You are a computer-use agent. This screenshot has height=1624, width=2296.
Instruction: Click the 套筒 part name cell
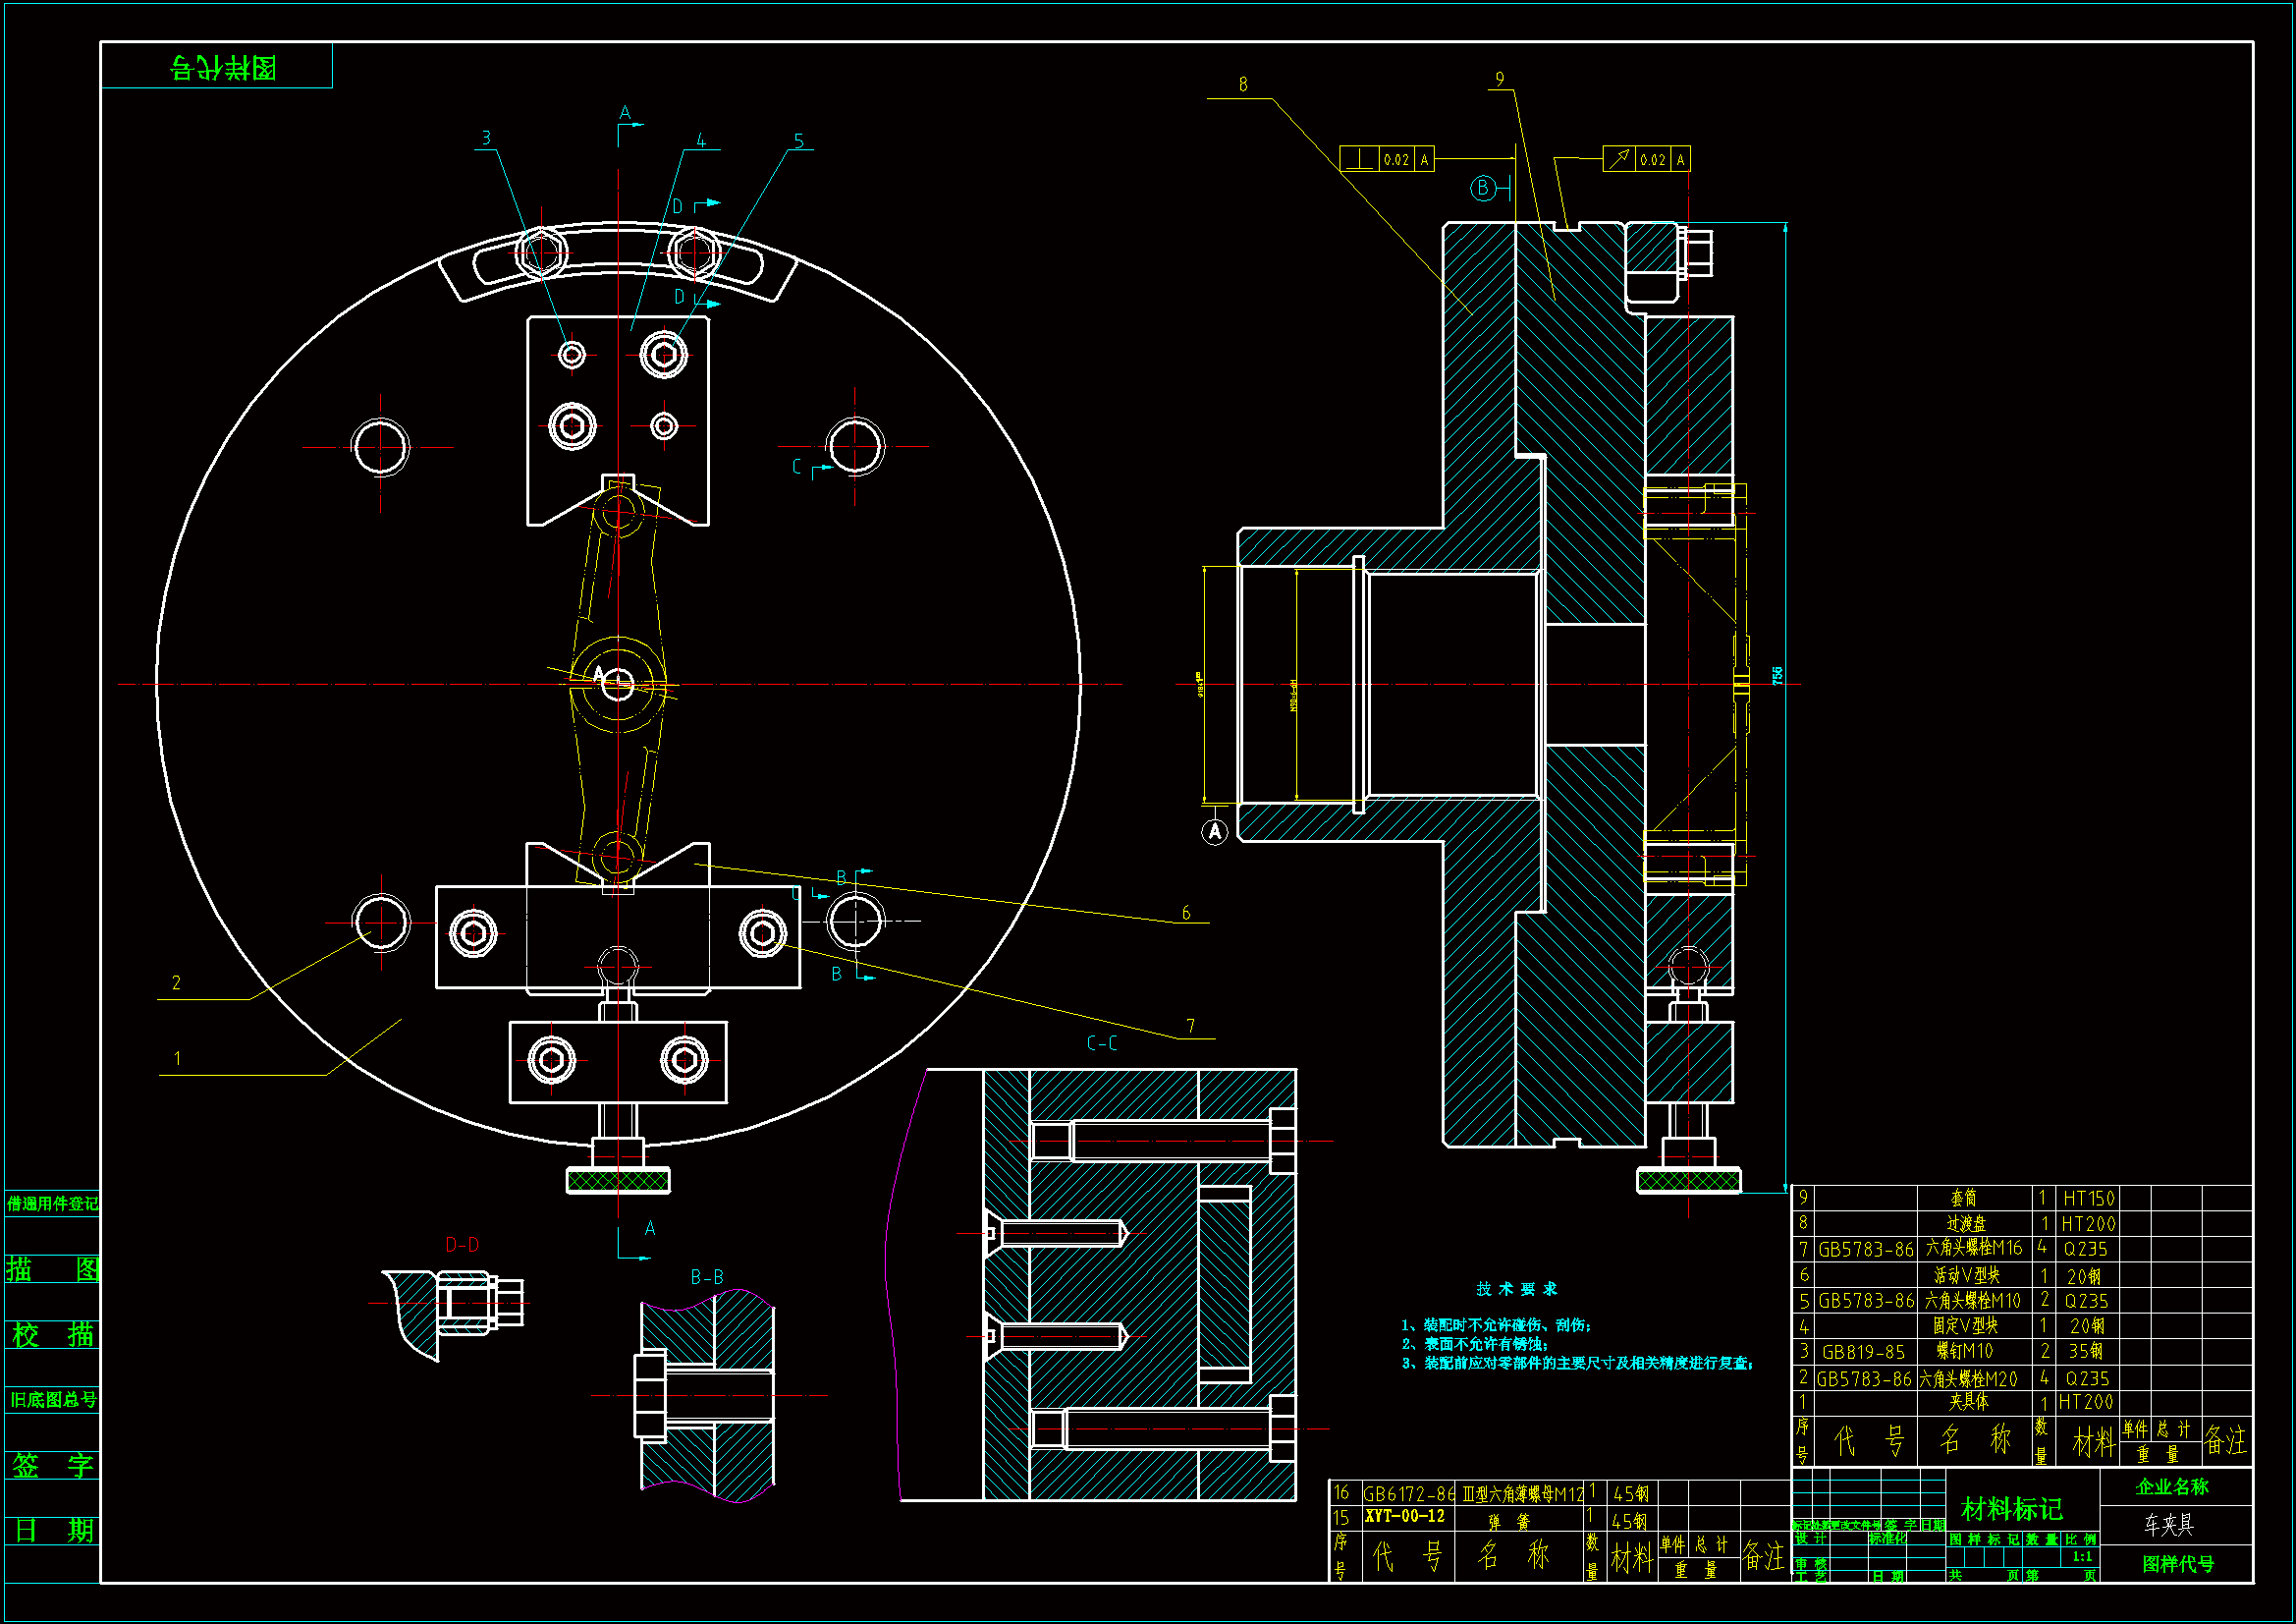[x=1974, y=1198]
